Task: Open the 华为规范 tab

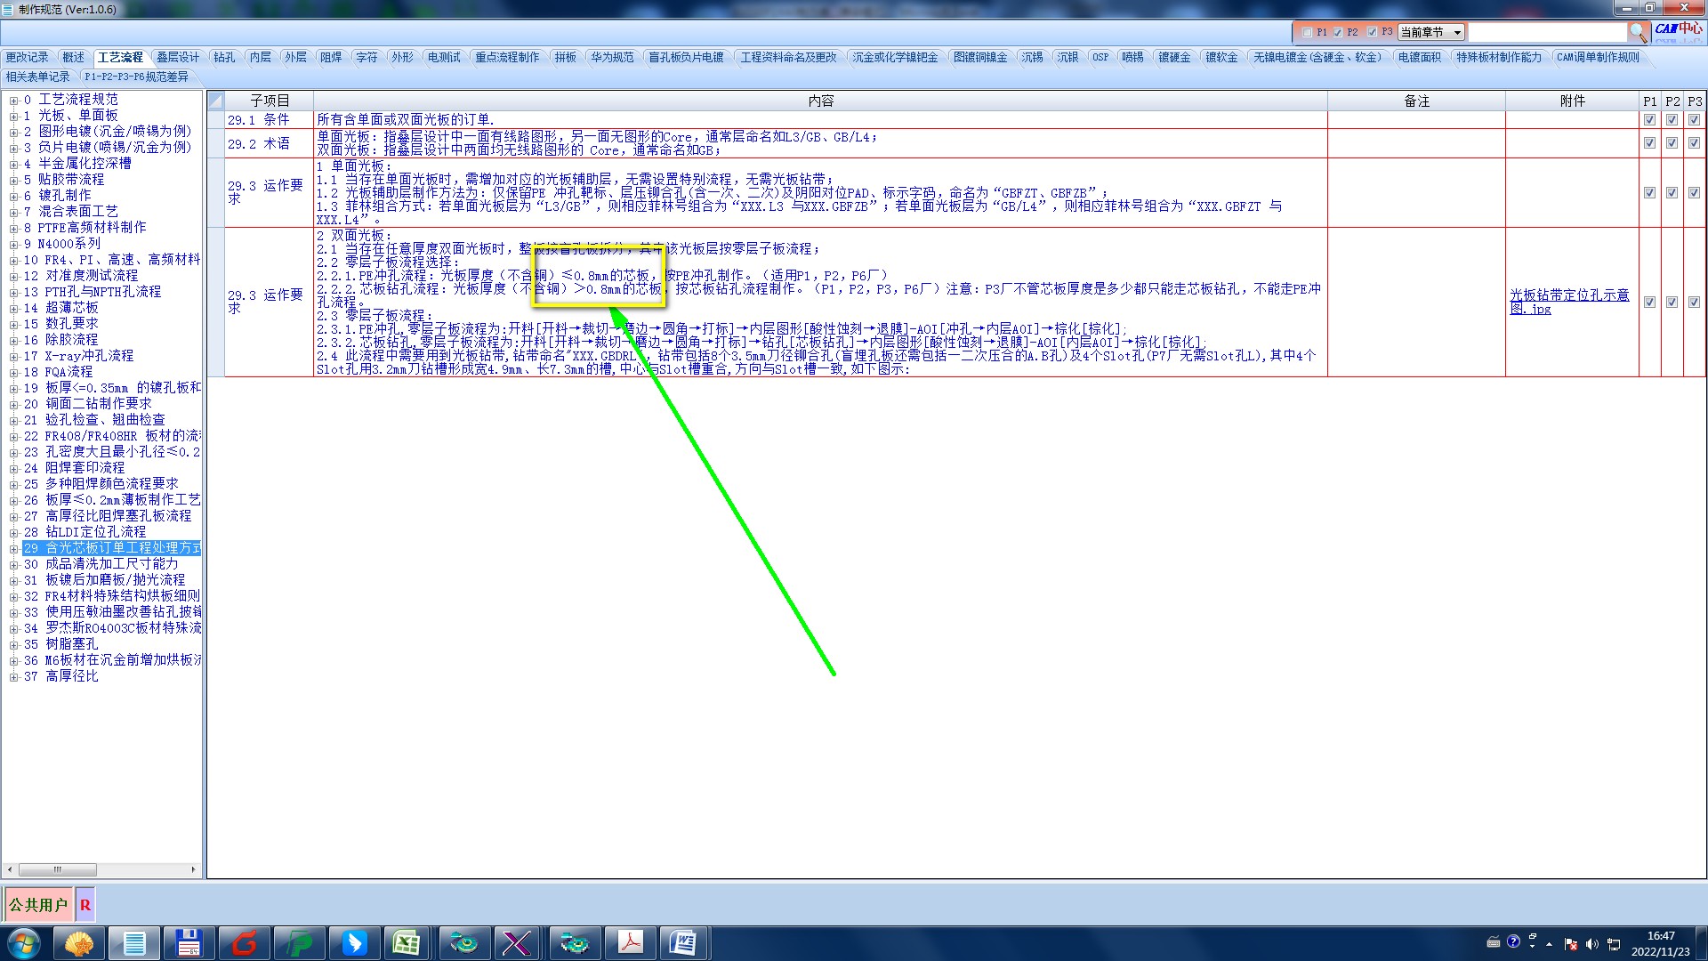Action: coord(612,57)
